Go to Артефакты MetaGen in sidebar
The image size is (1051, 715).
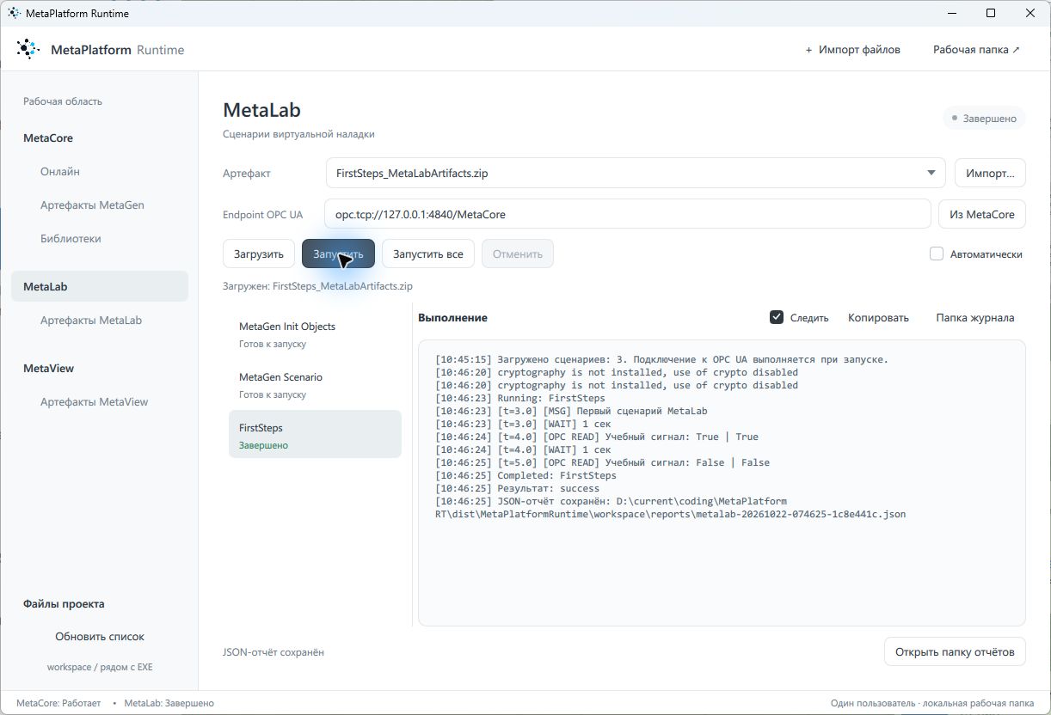(92, 205)
